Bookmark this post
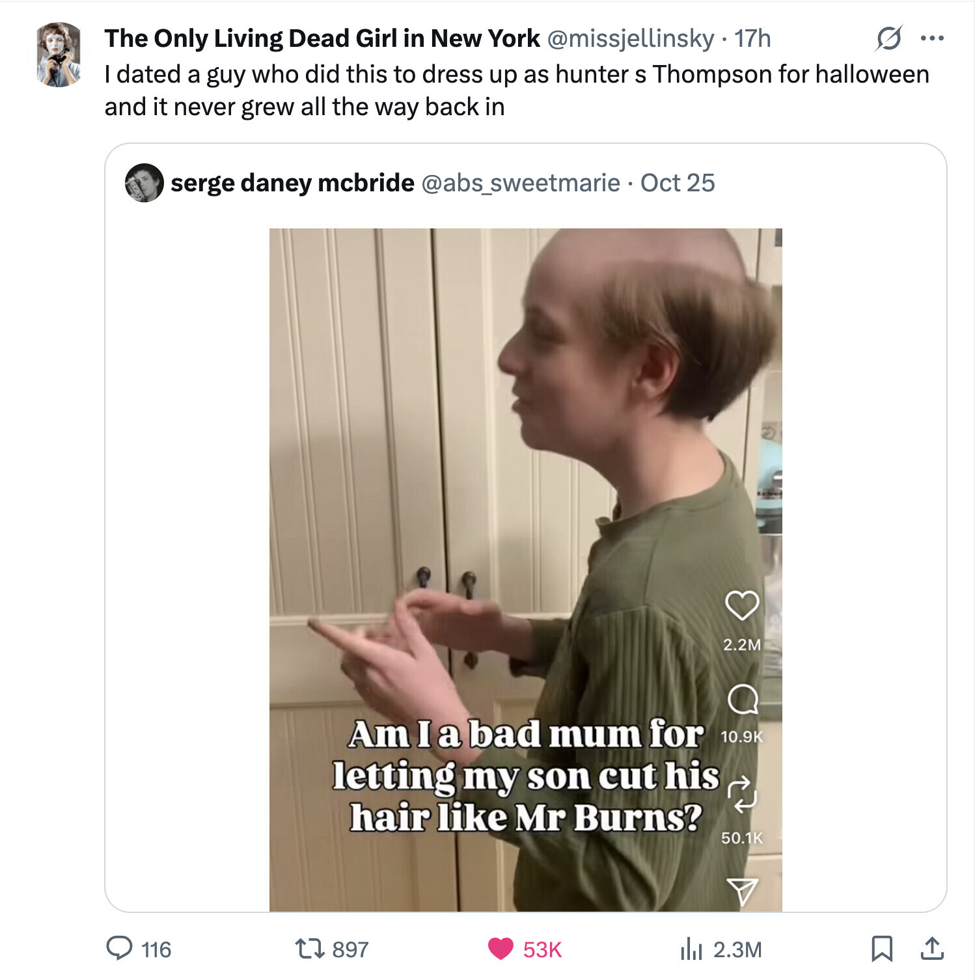975x980 pixels. coord(881,949)
